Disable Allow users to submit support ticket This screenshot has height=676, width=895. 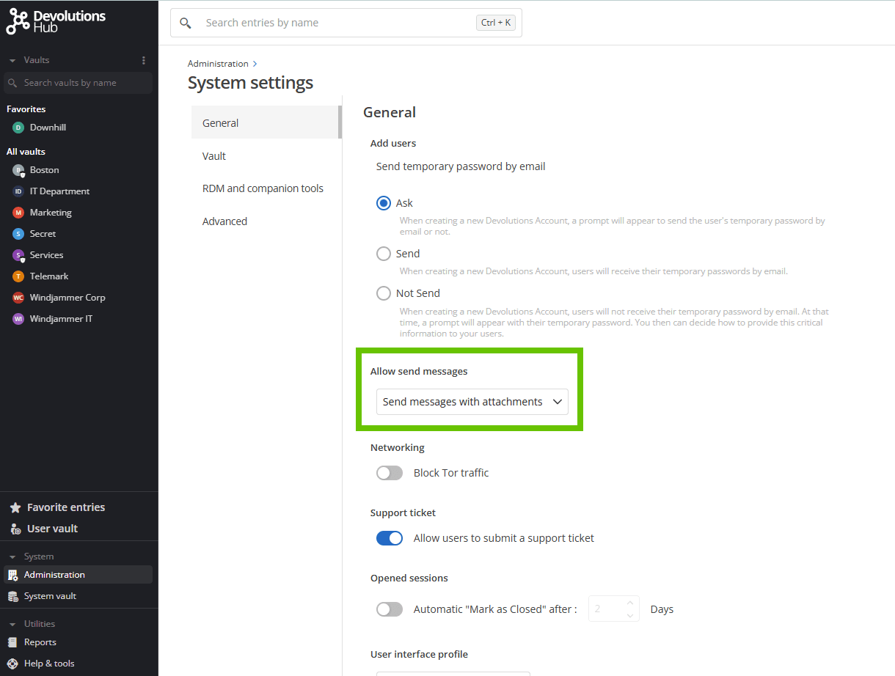coord(390,538)
